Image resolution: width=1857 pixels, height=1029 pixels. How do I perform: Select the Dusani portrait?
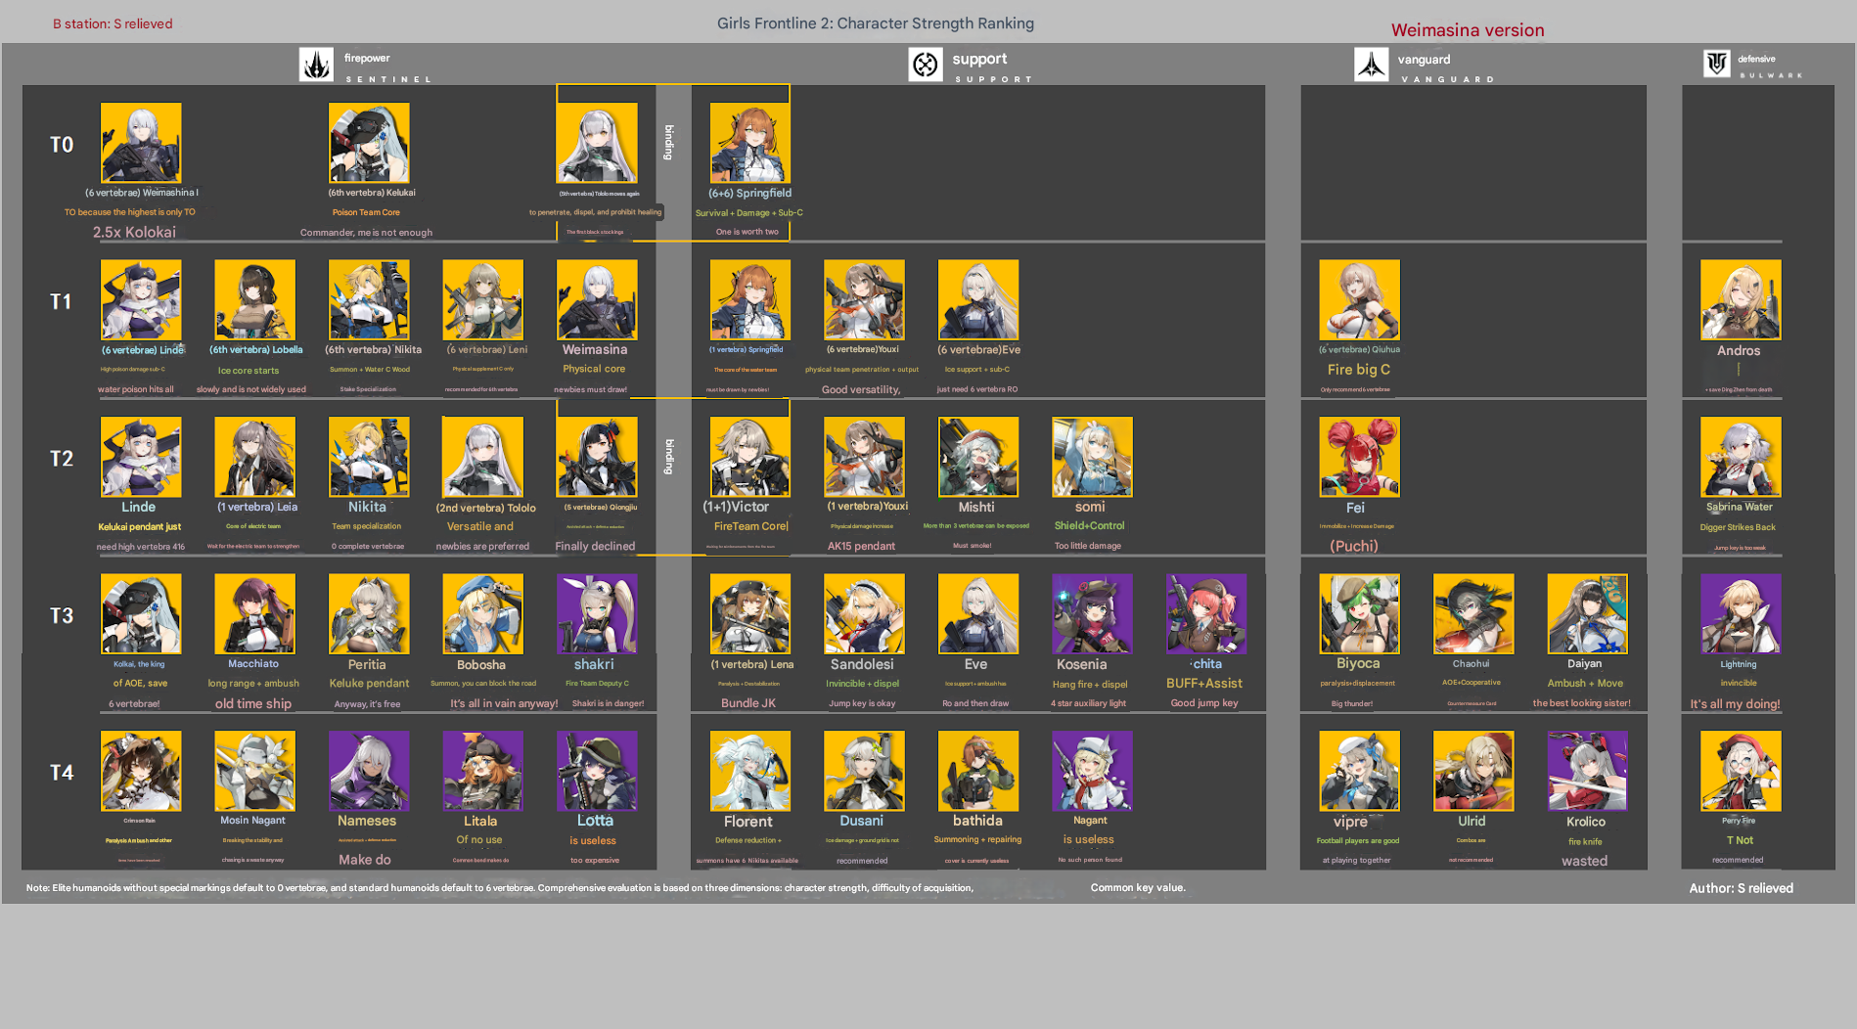tap(864, 771)
